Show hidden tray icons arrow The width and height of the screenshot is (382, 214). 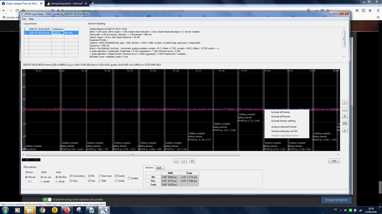pos(341,210)
